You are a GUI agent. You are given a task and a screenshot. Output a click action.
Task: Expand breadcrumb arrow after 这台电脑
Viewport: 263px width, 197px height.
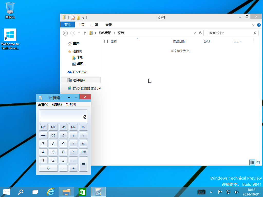click(115, 33)
